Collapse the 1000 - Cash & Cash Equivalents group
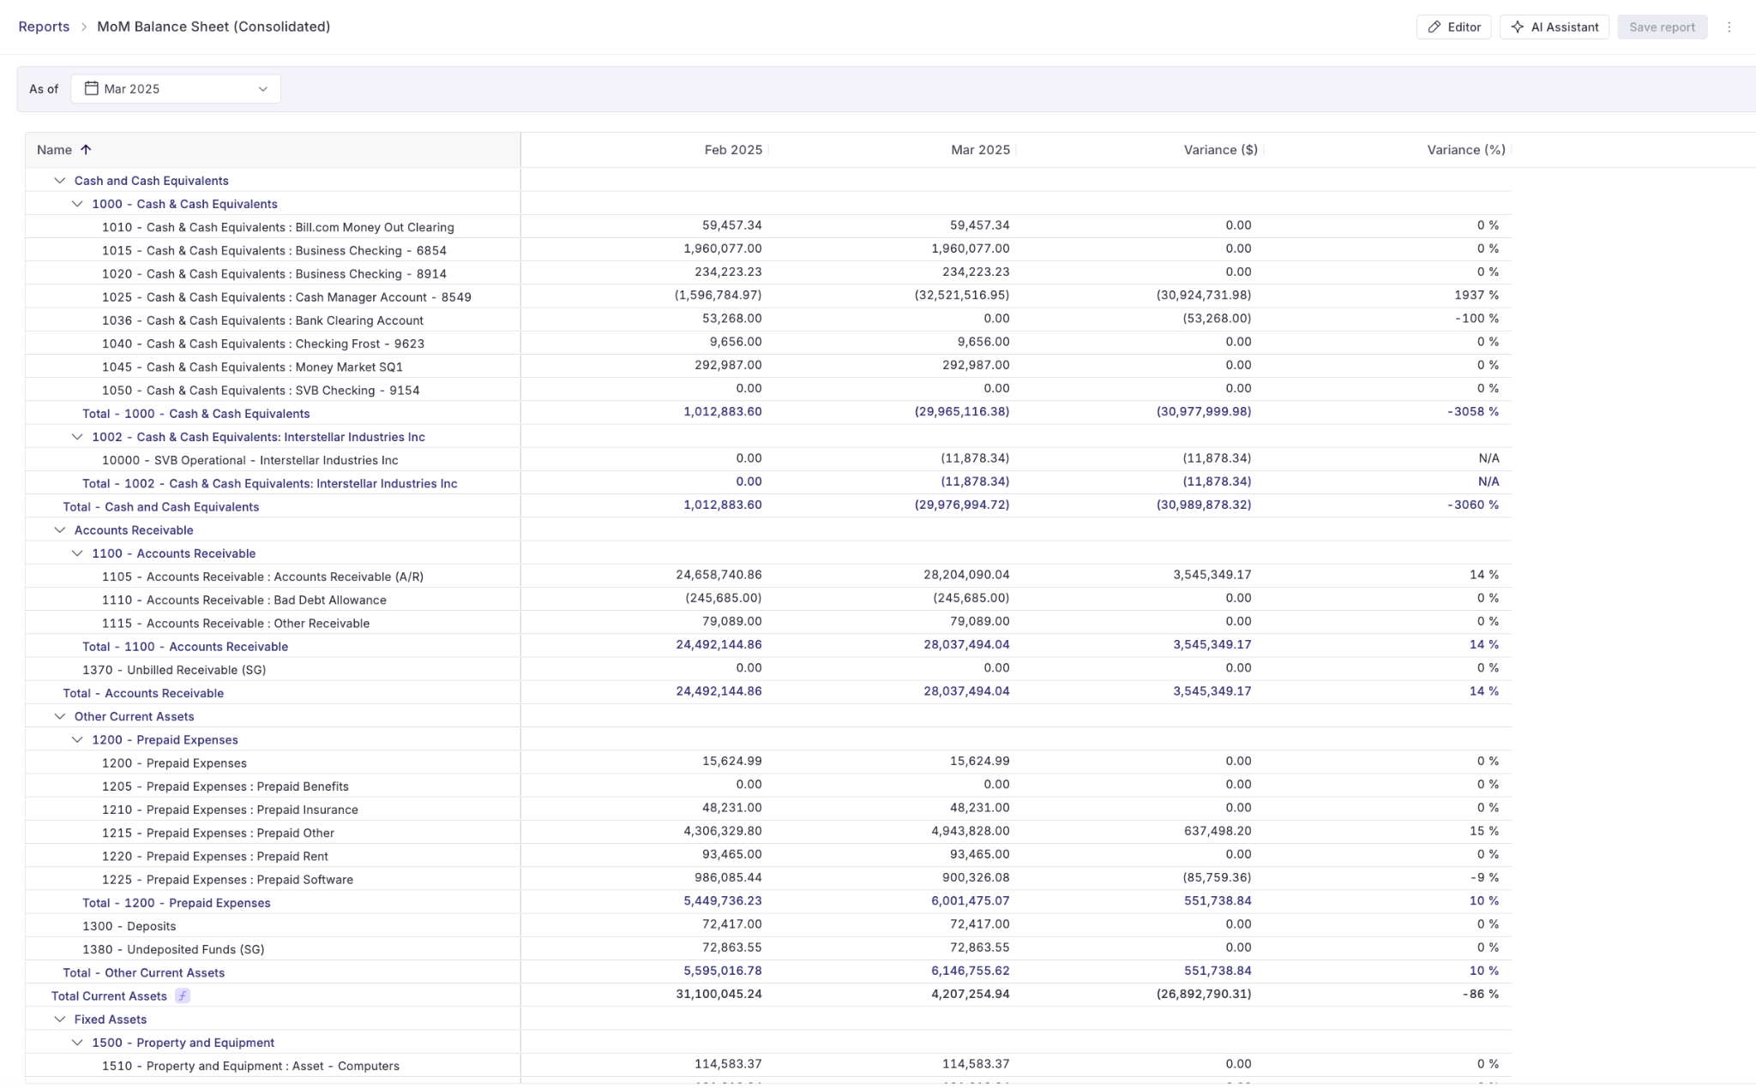 [77, 204]
